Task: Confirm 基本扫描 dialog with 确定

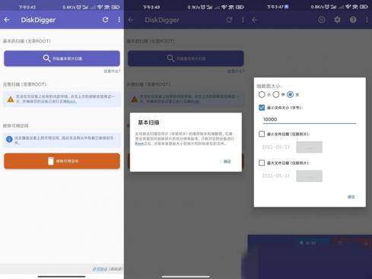Action: (x=227, y=161)
